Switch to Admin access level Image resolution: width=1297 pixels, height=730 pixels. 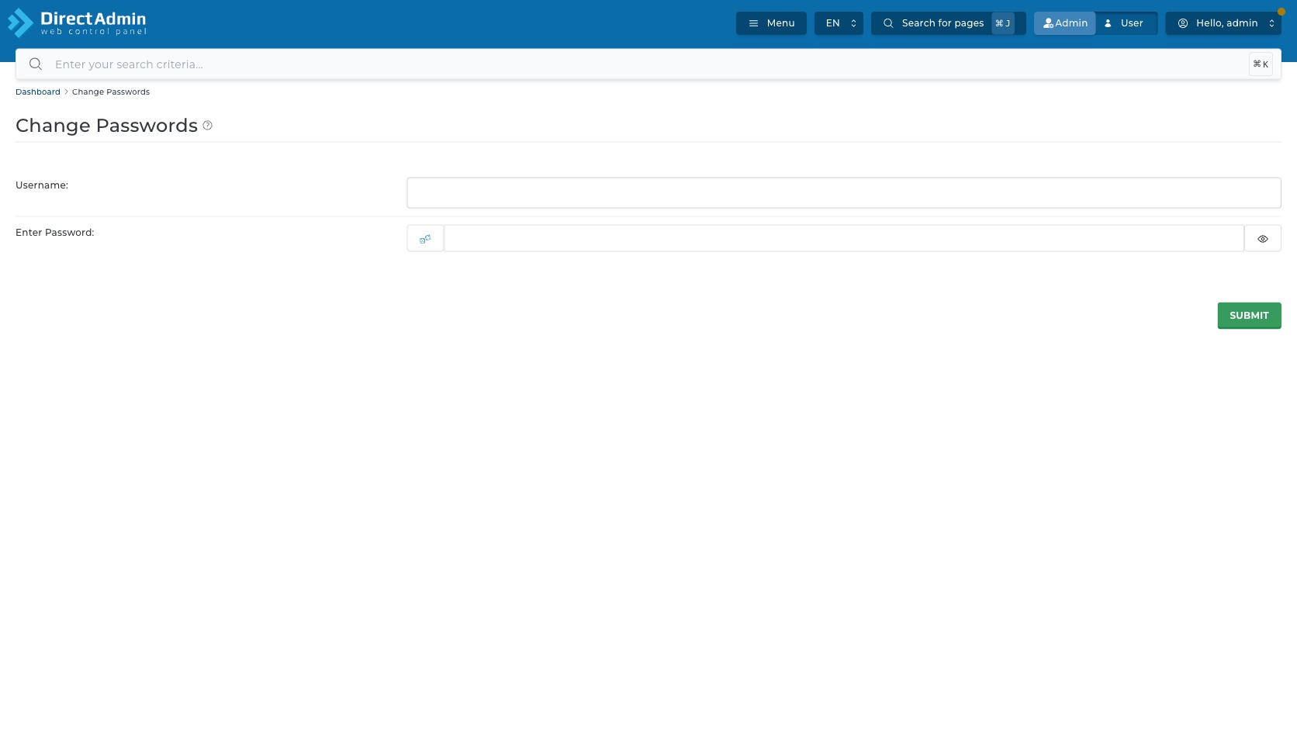pos(1064,23)
